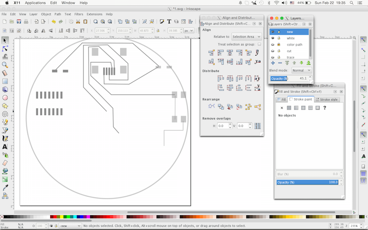Open Text and Font dialog icon
Image resolution: width=368 pixels, height=230 pixels.
click(x=169, y=22)
